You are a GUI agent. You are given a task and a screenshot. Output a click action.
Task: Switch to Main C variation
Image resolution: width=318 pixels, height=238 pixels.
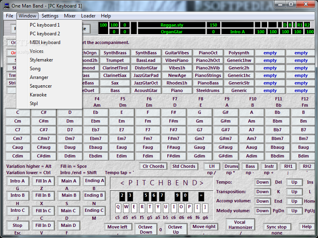click(x=68, y=211)
